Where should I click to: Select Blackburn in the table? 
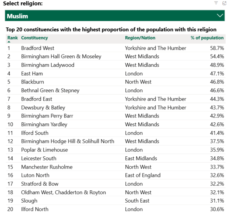coord(33,82)
